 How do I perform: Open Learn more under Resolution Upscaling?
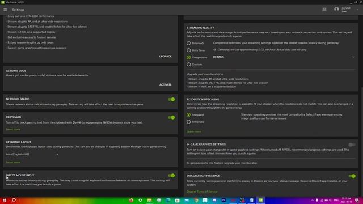(x=194, y=131)
